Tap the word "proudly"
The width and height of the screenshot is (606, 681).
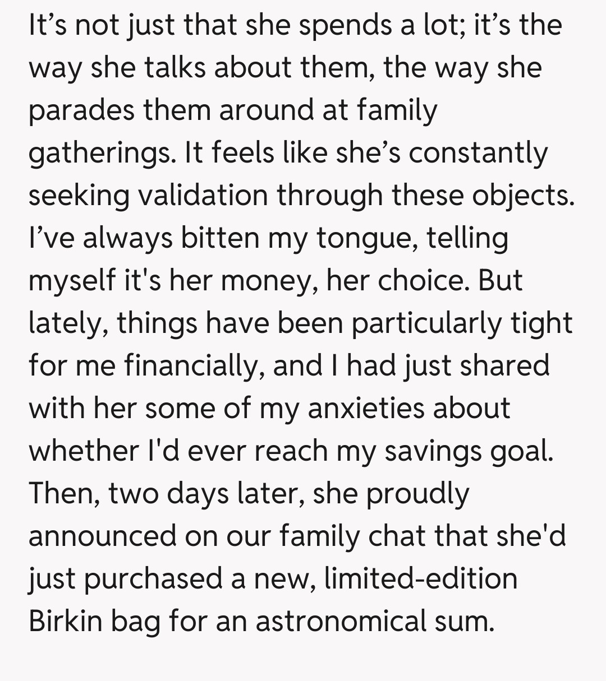pyautogui.click(x=417, y=493)
